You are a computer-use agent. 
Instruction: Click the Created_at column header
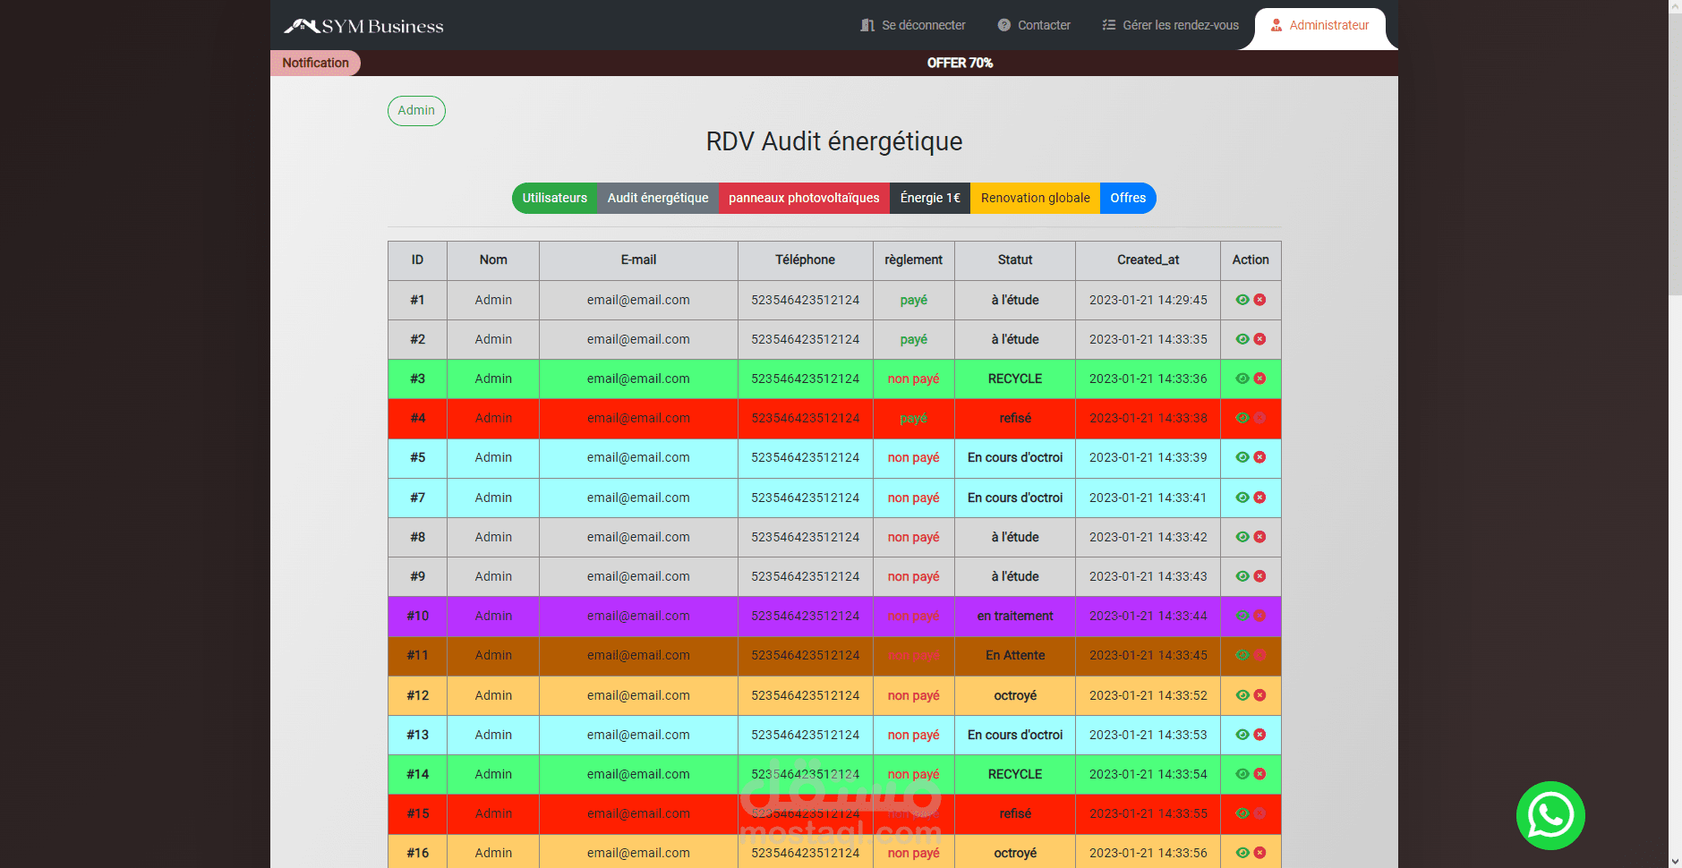[1148, 260]
